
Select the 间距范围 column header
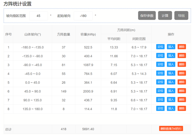pos(139,39)
